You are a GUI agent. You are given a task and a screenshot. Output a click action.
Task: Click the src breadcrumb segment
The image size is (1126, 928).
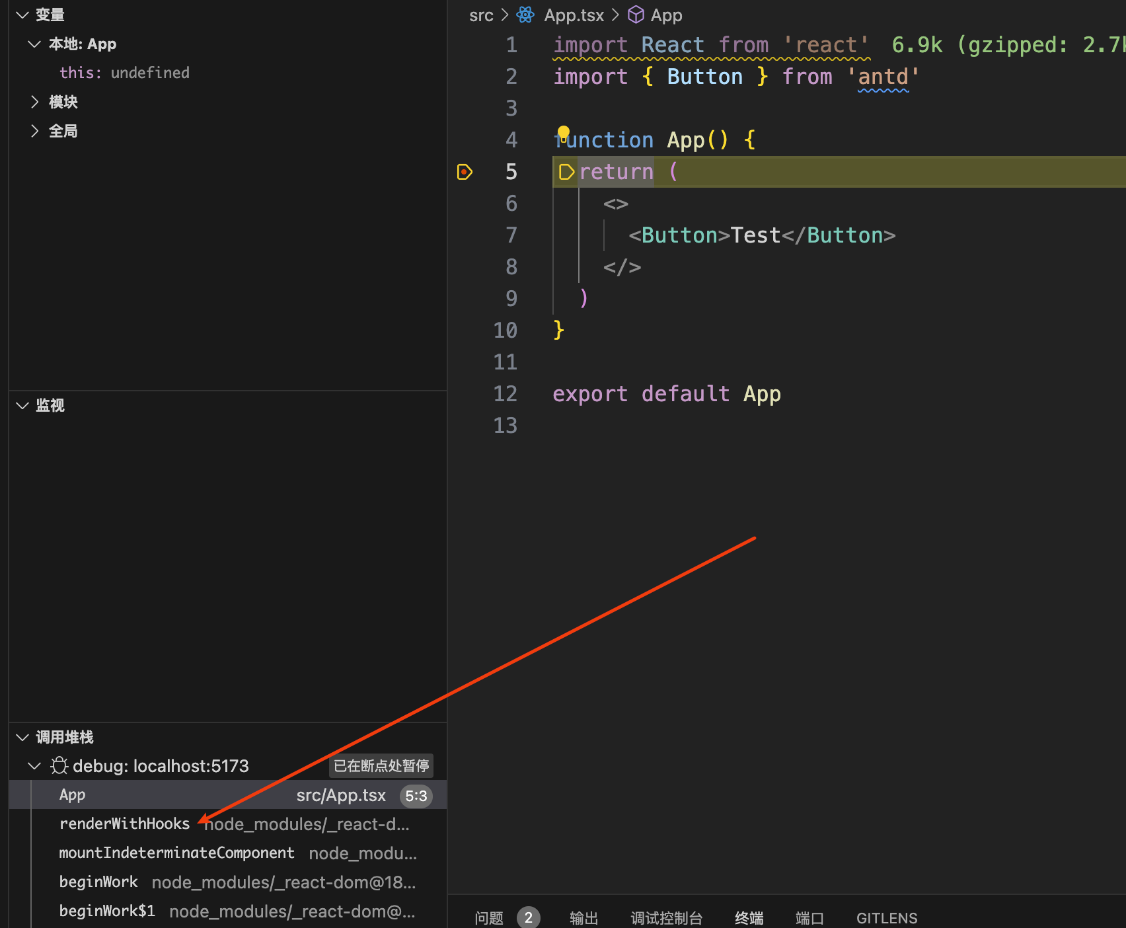click(x=481, y=15)
